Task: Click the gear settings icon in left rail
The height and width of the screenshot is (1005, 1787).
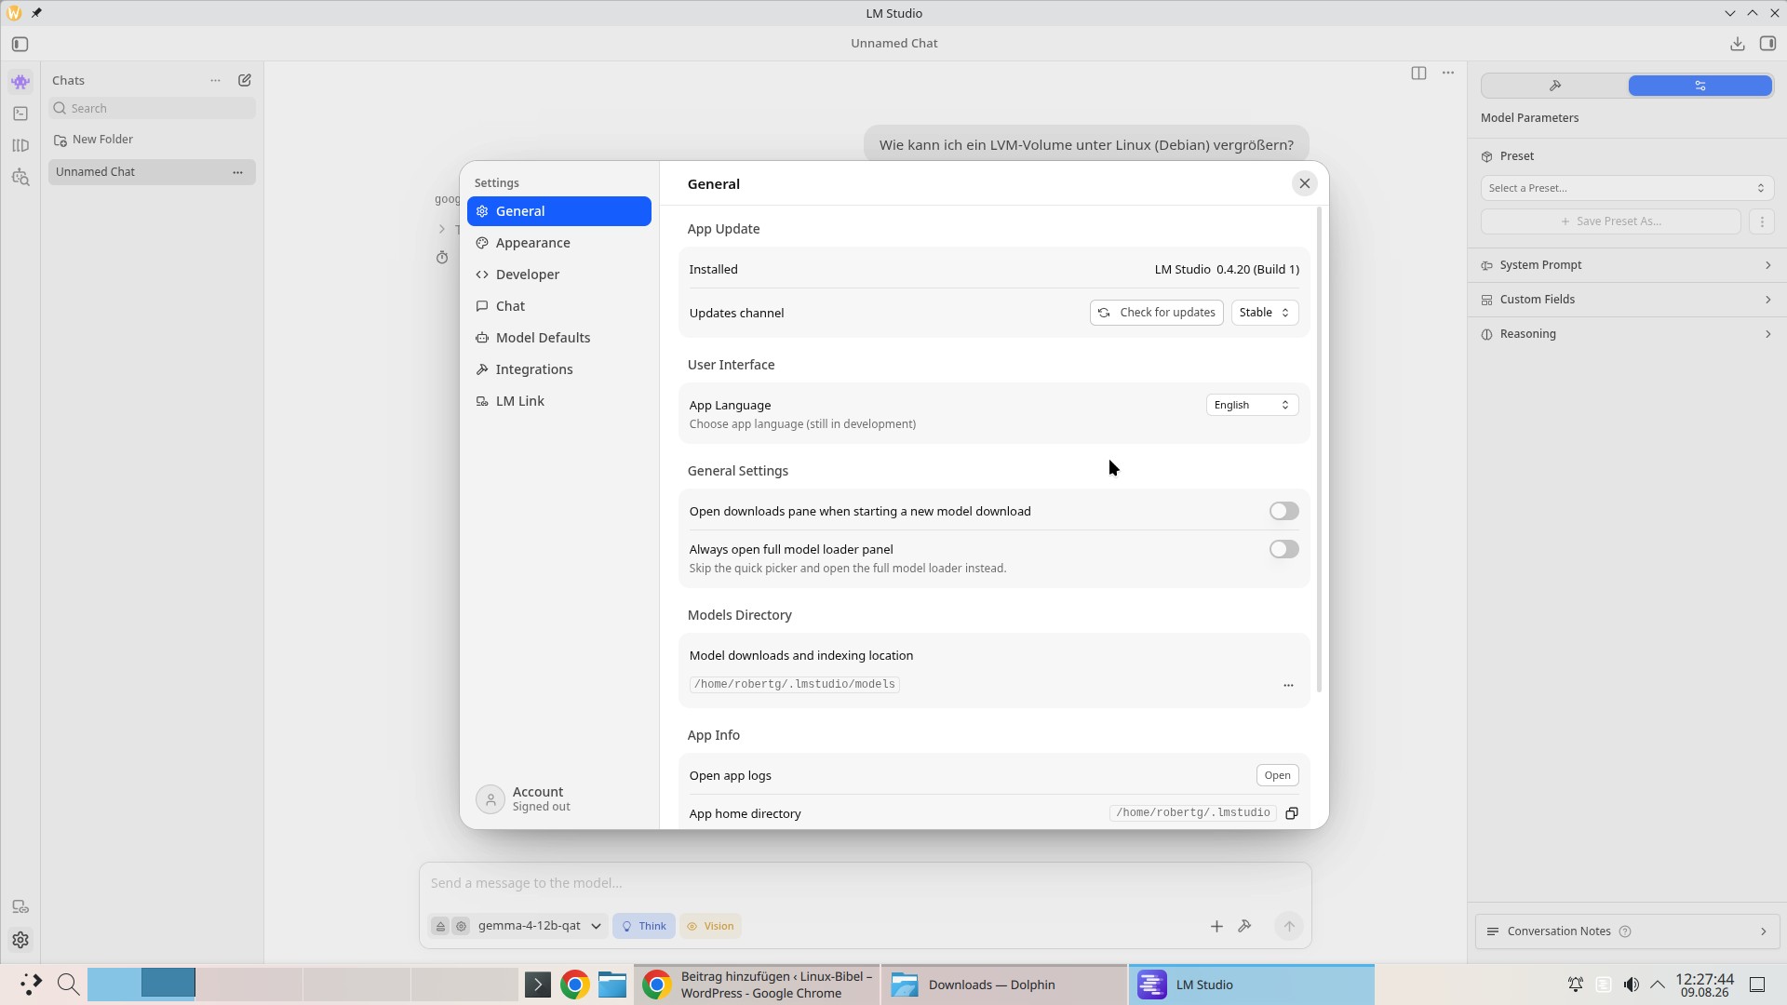Action: click(20, 940)
